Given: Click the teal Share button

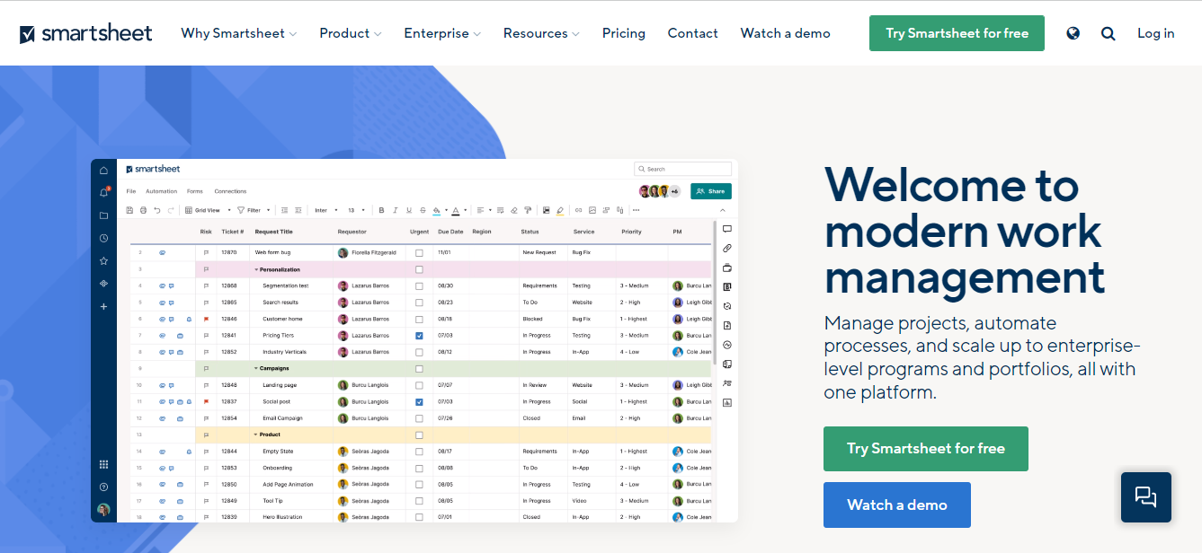Looking at the screenshot, I should point(711,191).
